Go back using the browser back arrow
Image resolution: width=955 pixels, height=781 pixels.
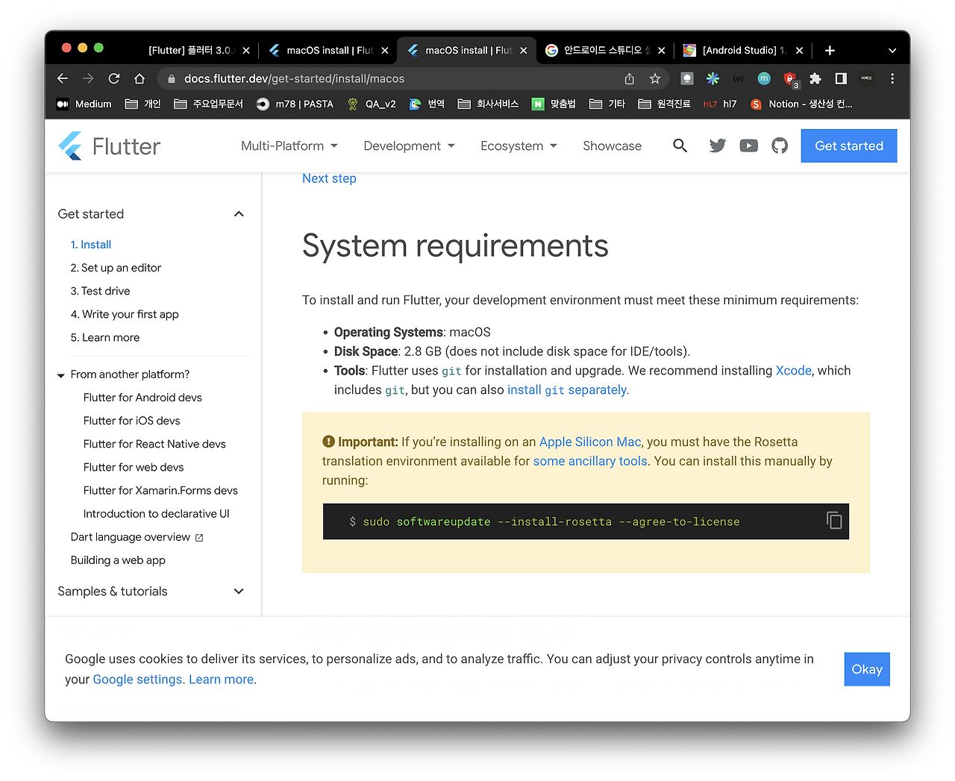(x=63, y=78)
